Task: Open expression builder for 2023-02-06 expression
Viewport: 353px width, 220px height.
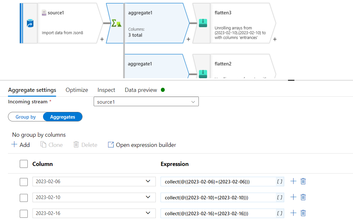Action: (279, 182)
